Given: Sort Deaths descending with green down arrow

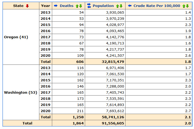Looking at the screenshot, I should pyautogui.click(x=81, y=6).
